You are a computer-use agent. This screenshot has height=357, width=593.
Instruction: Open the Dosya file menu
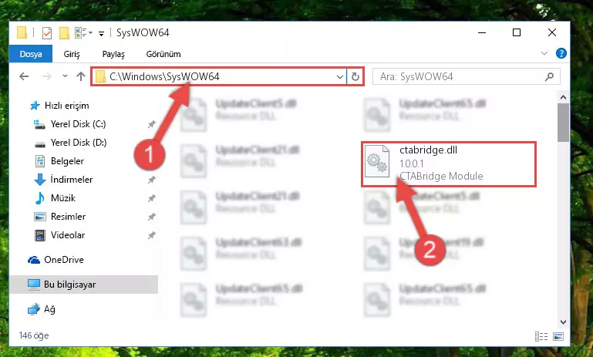point(31,54)
